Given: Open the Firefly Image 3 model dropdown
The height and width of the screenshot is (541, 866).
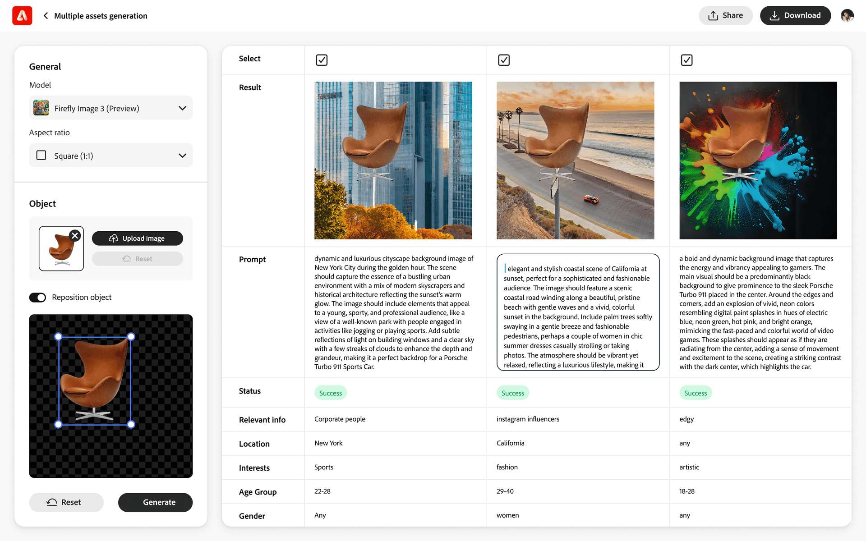Looking at the screenshot, I should (x=111, y=108).
